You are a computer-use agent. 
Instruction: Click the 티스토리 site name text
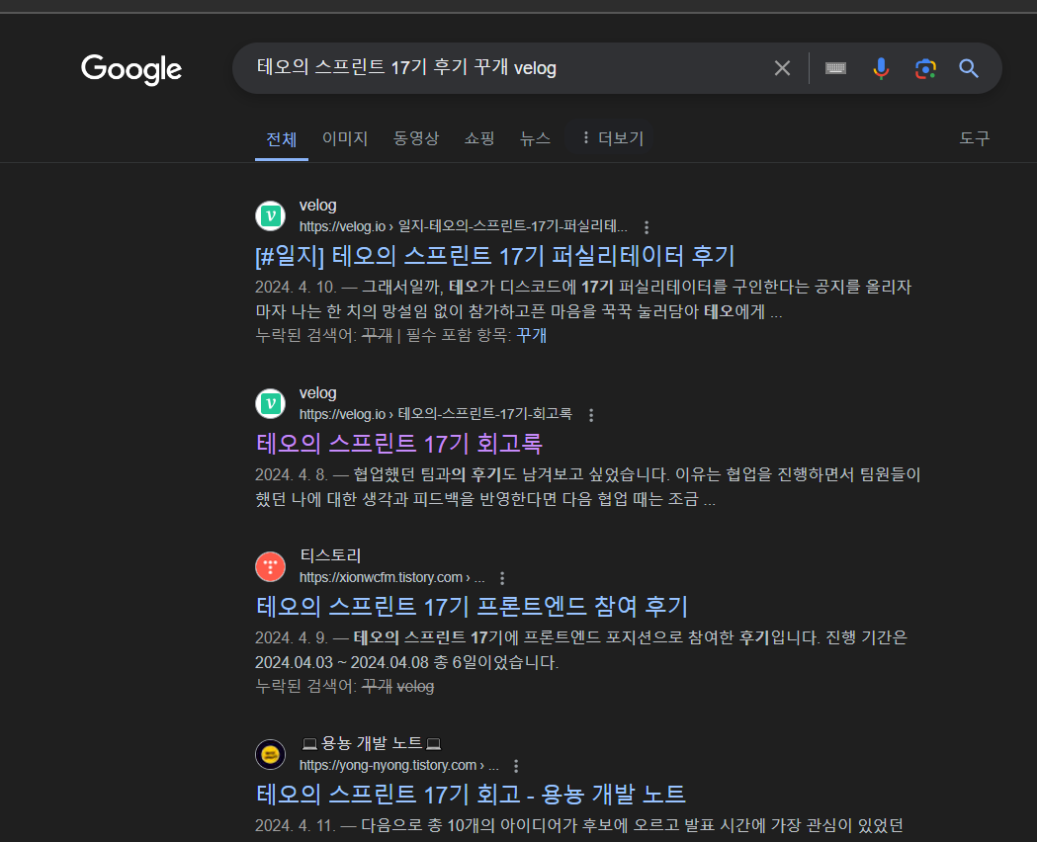click(330, 555)
